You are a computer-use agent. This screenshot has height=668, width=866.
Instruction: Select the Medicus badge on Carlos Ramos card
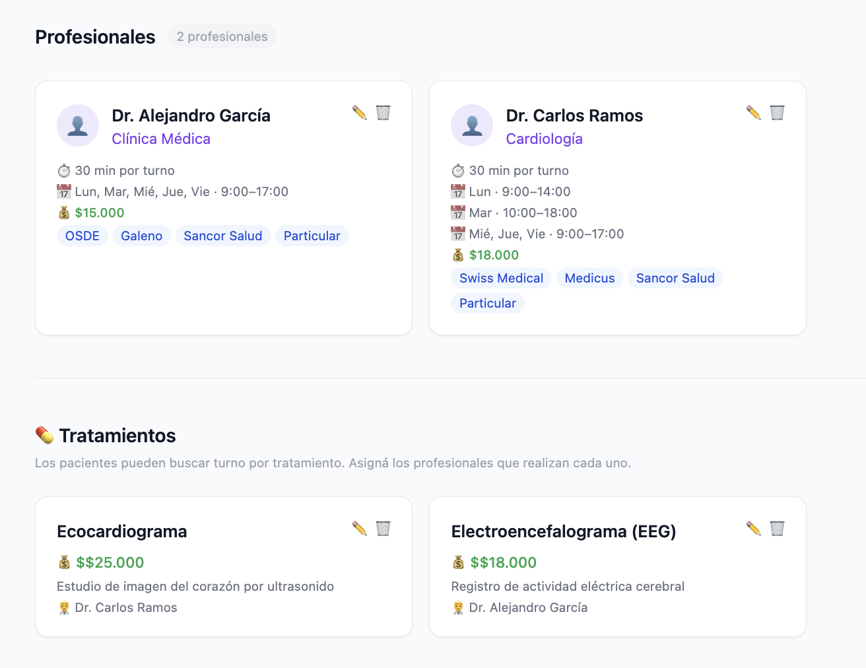click(589, 278)
